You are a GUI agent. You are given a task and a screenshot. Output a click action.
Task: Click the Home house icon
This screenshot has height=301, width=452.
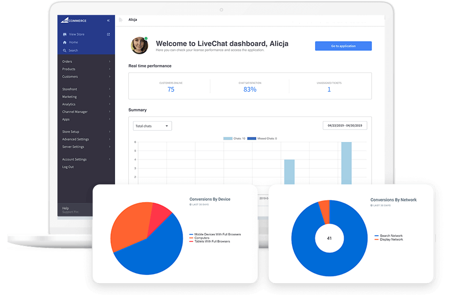pos(65,42)
